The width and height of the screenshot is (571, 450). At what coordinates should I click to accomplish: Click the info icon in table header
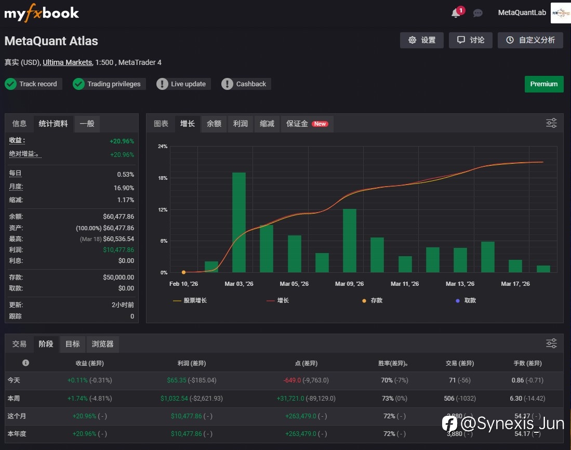point(25,363)
